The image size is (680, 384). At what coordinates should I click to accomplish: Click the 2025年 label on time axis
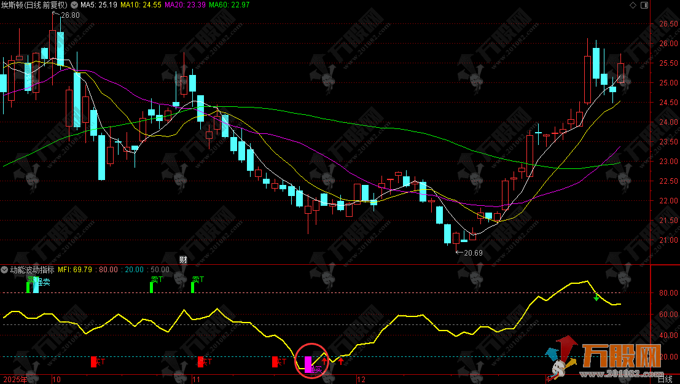click(14, 379)
